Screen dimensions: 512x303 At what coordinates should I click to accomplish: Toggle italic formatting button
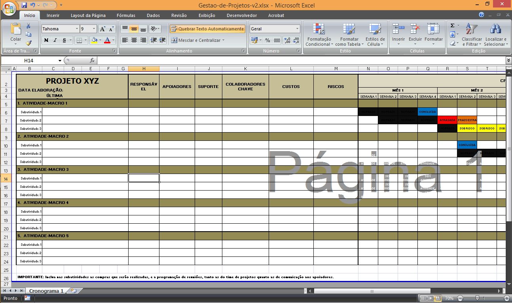coord(55,40)
